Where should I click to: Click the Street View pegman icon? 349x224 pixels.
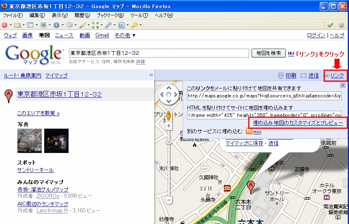(x=169, y=116)
